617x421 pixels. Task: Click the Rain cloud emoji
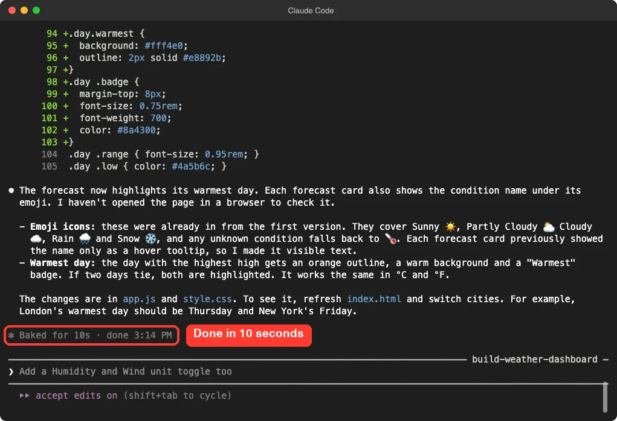(x=85, y=239)
